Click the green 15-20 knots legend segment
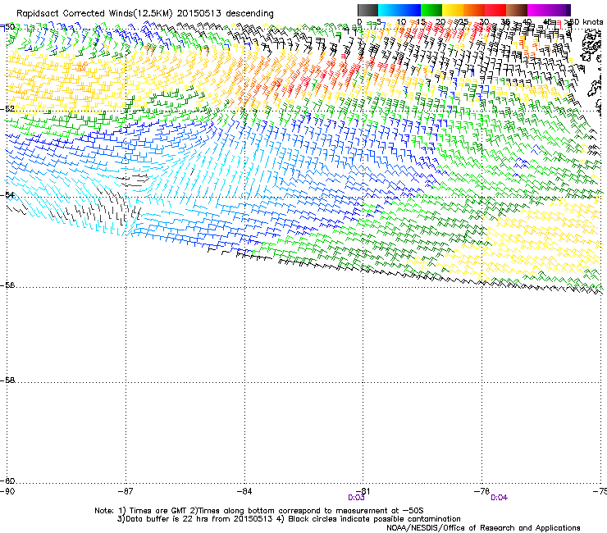 pos(431,10)
